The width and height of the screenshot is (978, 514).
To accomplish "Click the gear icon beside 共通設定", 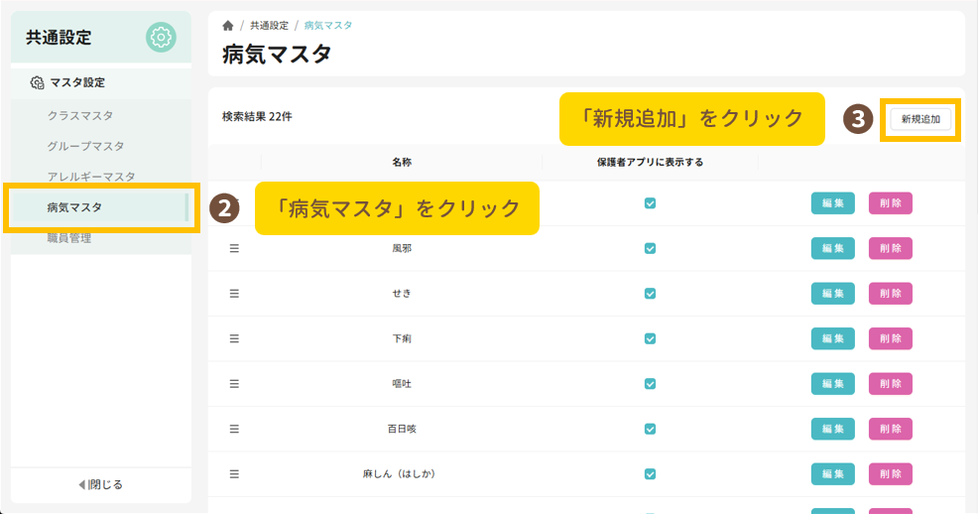I will coord(161,38).
